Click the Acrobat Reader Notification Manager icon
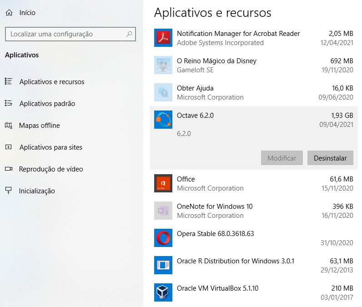 [163, 38]
